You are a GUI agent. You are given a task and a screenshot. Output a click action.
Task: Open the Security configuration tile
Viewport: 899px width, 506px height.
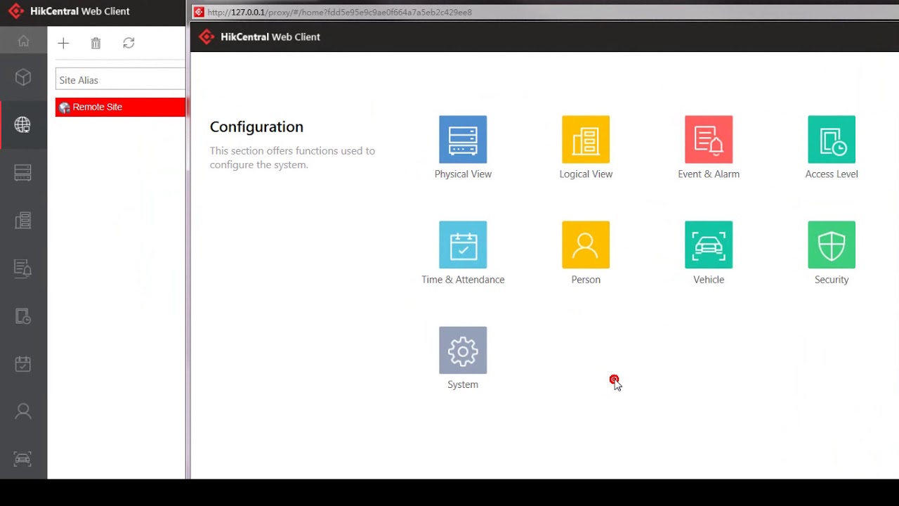tap(832, 245)
